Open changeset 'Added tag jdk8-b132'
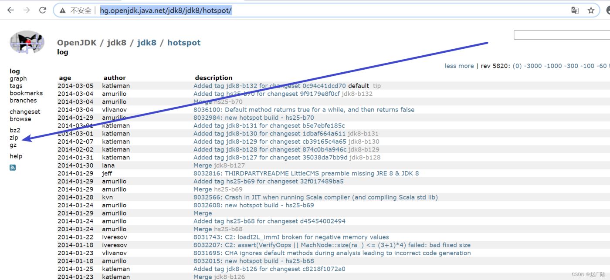The height and width of the screenshot is (280, 610). (x=270, y=86)
